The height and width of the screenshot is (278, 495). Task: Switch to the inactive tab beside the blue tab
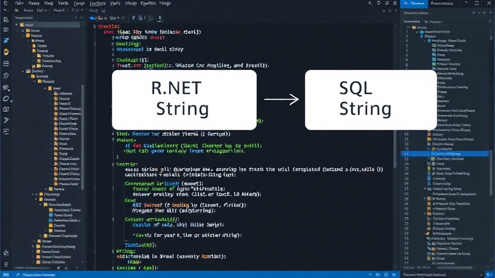point(442,3)
